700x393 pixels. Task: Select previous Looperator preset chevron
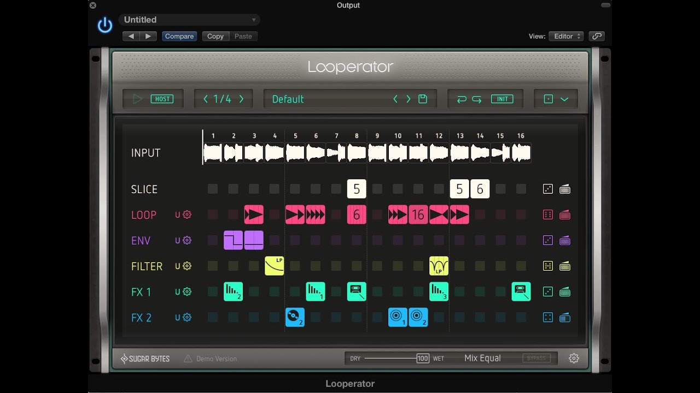click(x=395, y=99)
